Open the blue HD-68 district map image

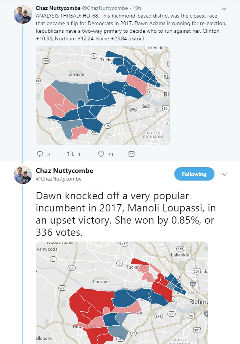click(x=103, y=96)
